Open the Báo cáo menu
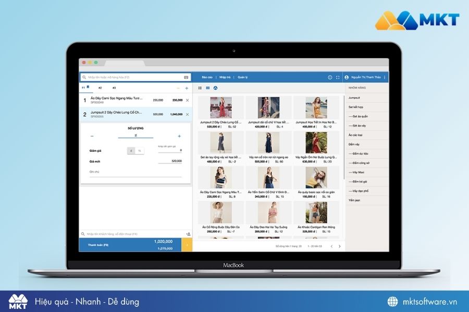The width and height of the screenshot is (469, 312). 207,77
